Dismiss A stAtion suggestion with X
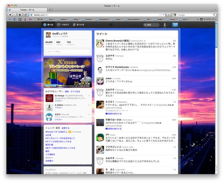This screenshot has height=183, width=224. coord(89,105)
